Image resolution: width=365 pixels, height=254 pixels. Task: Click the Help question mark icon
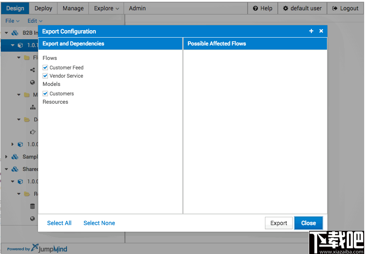[255, 8]
